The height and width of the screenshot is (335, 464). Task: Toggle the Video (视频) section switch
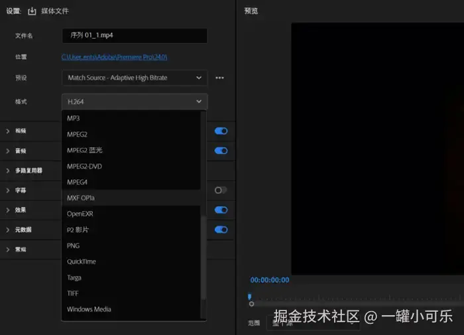(x=221, y=131)
